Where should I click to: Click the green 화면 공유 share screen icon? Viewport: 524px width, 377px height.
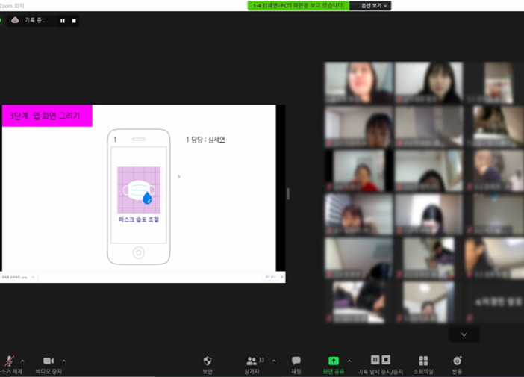(333, 361)
